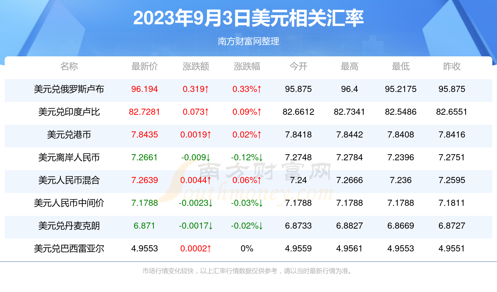Click the 人民币混合 open value 7.24
This screenshot has width=497, height=292.
(298, 180)
